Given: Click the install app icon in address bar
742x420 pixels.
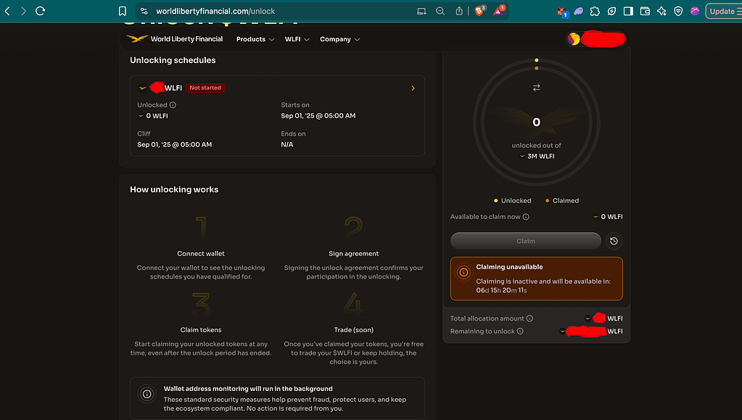Looking at the screenshot, I should tap(421, 11).
